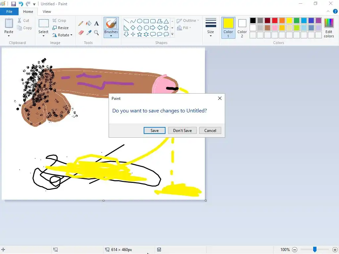Expand the Select dropdown arrow
The image size is (339, 254).
click(x=43, y=36)
